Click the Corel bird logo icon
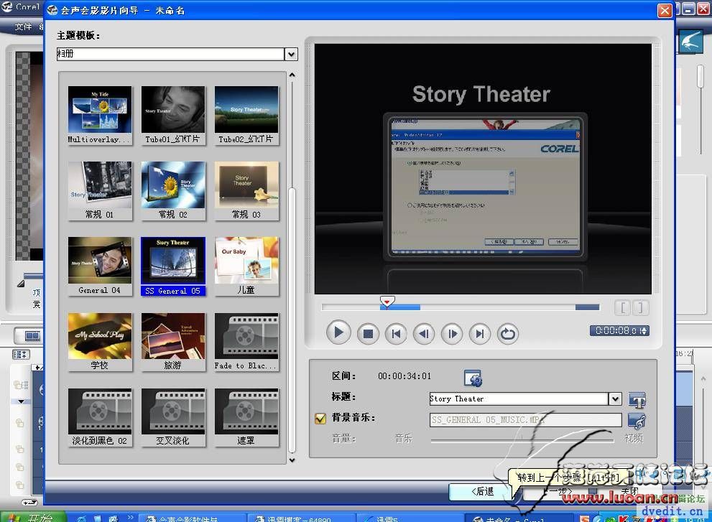 [x=690, y=42]
